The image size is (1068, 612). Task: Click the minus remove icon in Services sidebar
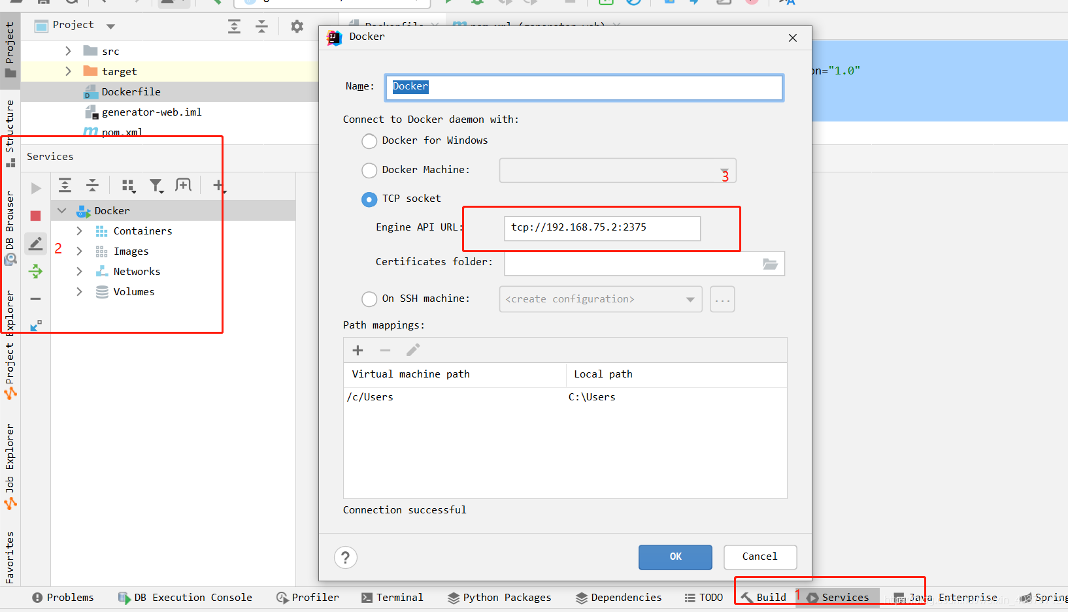[36, 298]
